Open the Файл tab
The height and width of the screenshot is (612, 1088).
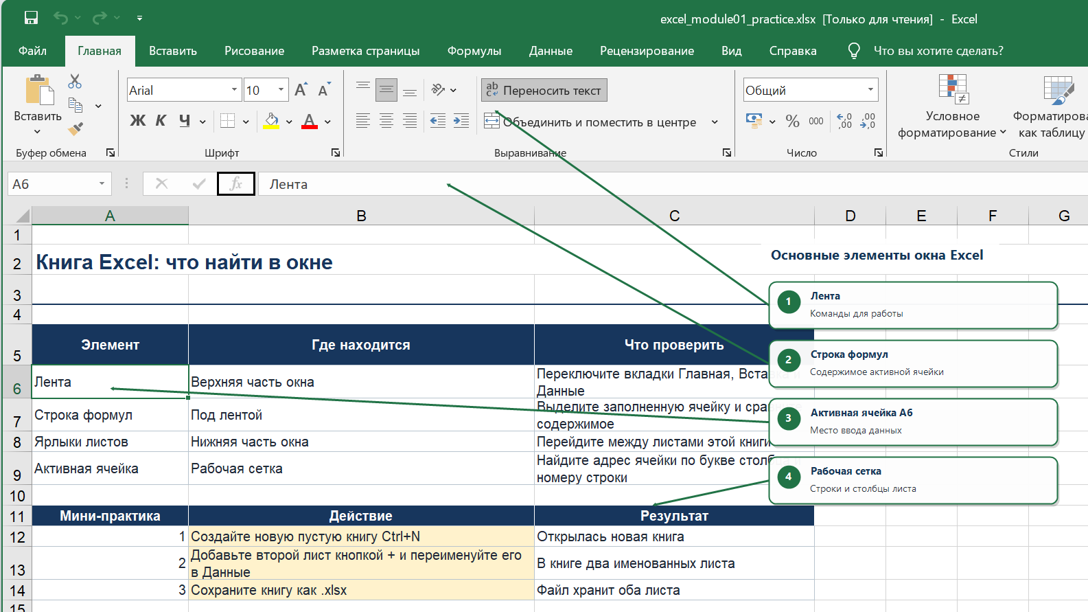32,51
